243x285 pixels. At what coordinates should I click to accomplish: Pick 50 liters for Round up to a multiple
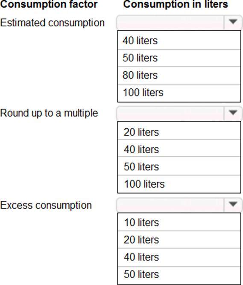click(x=179, y=166)
